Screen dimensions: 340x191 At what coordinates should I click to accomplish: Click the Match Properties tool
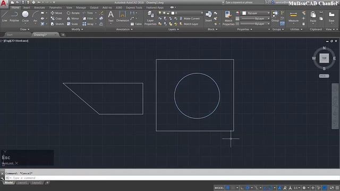click(228, 18)
